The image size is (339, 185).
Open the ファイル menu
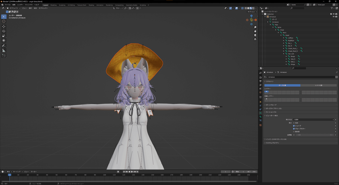tap(7, 5)
